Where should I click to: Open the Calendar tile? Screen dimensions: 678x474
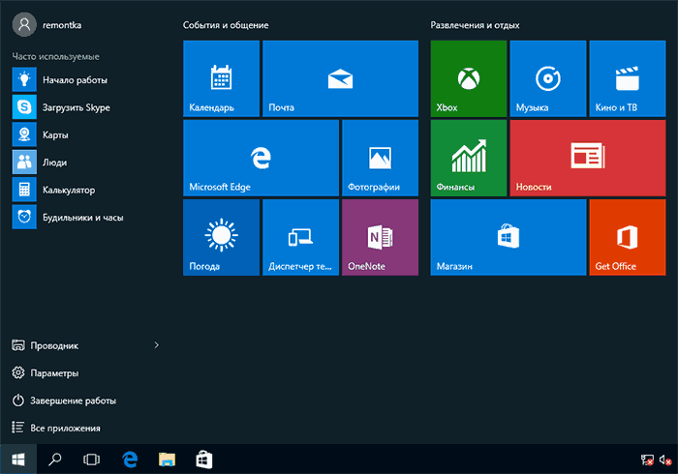point(221,78)
